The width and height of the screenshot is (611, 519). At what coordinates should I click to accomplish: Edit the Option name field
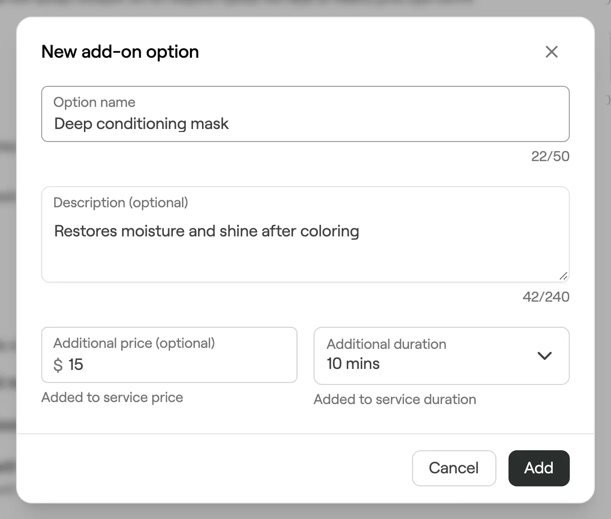click(x=305, y=114)
